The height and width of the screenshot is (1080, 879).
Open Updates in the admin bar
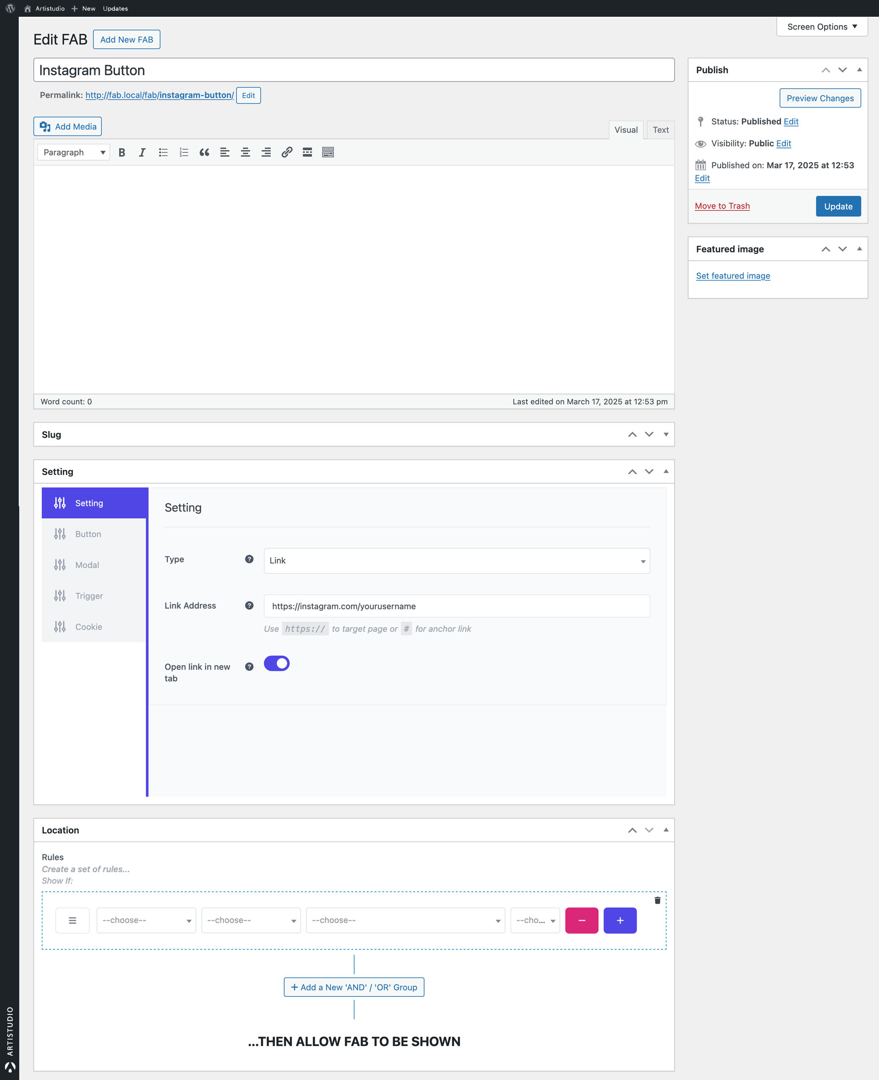tap(115, 8)
